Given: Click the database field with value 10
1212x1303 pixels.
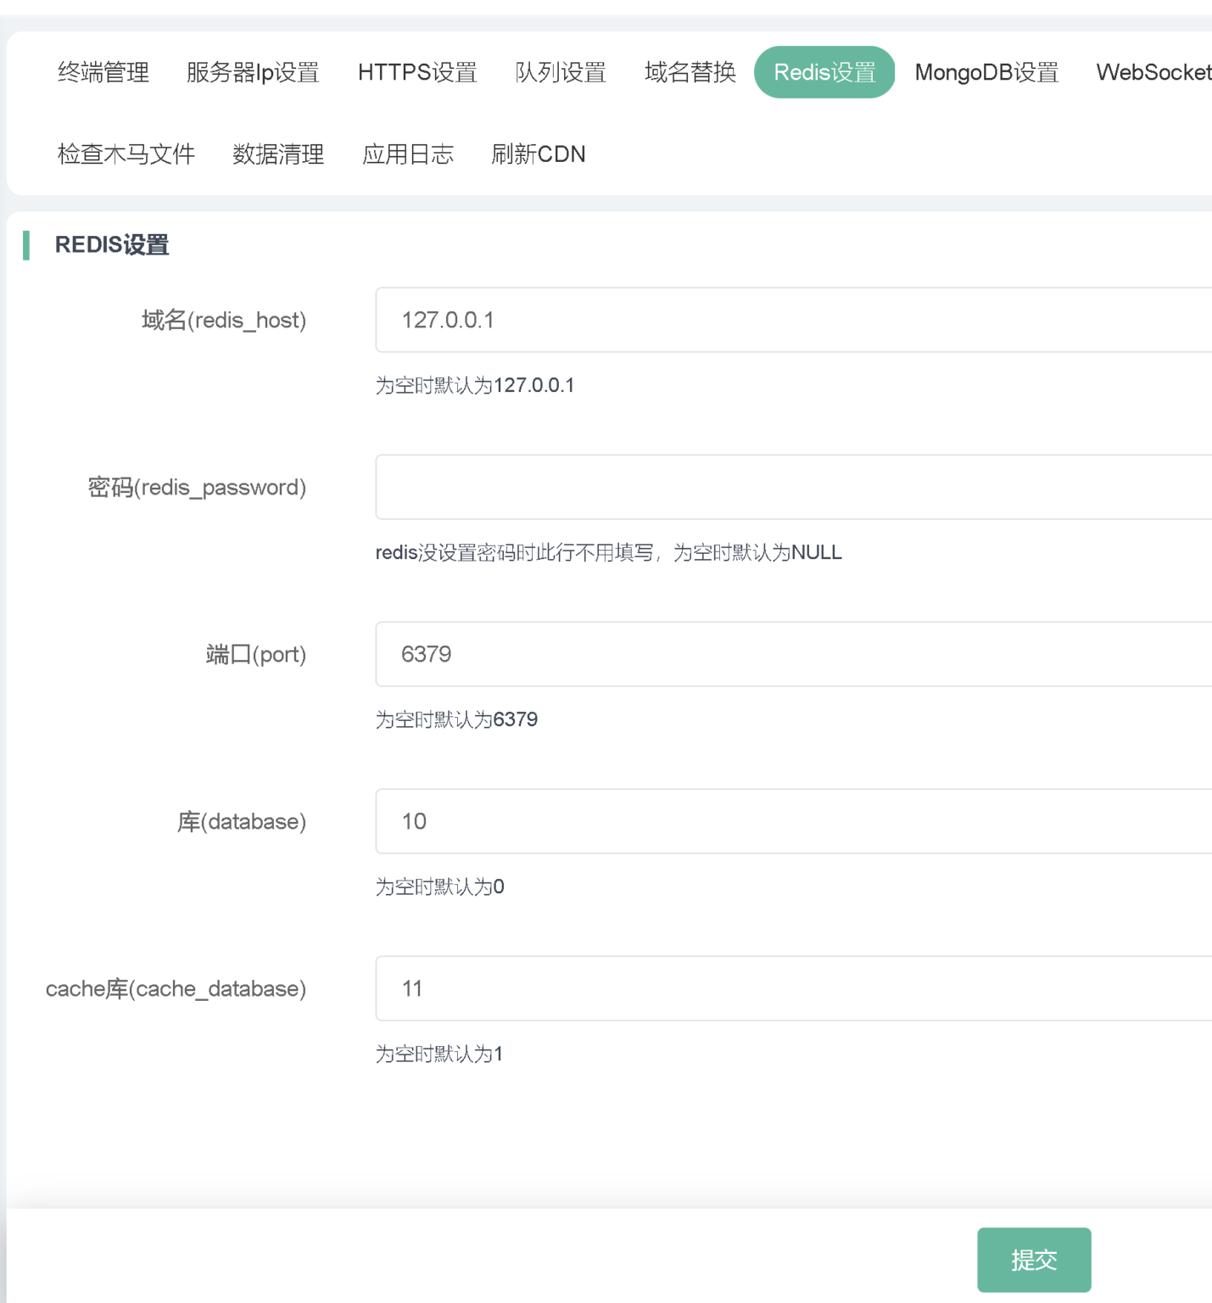Looking at the screenshot, I should click(x=793, y=821).
